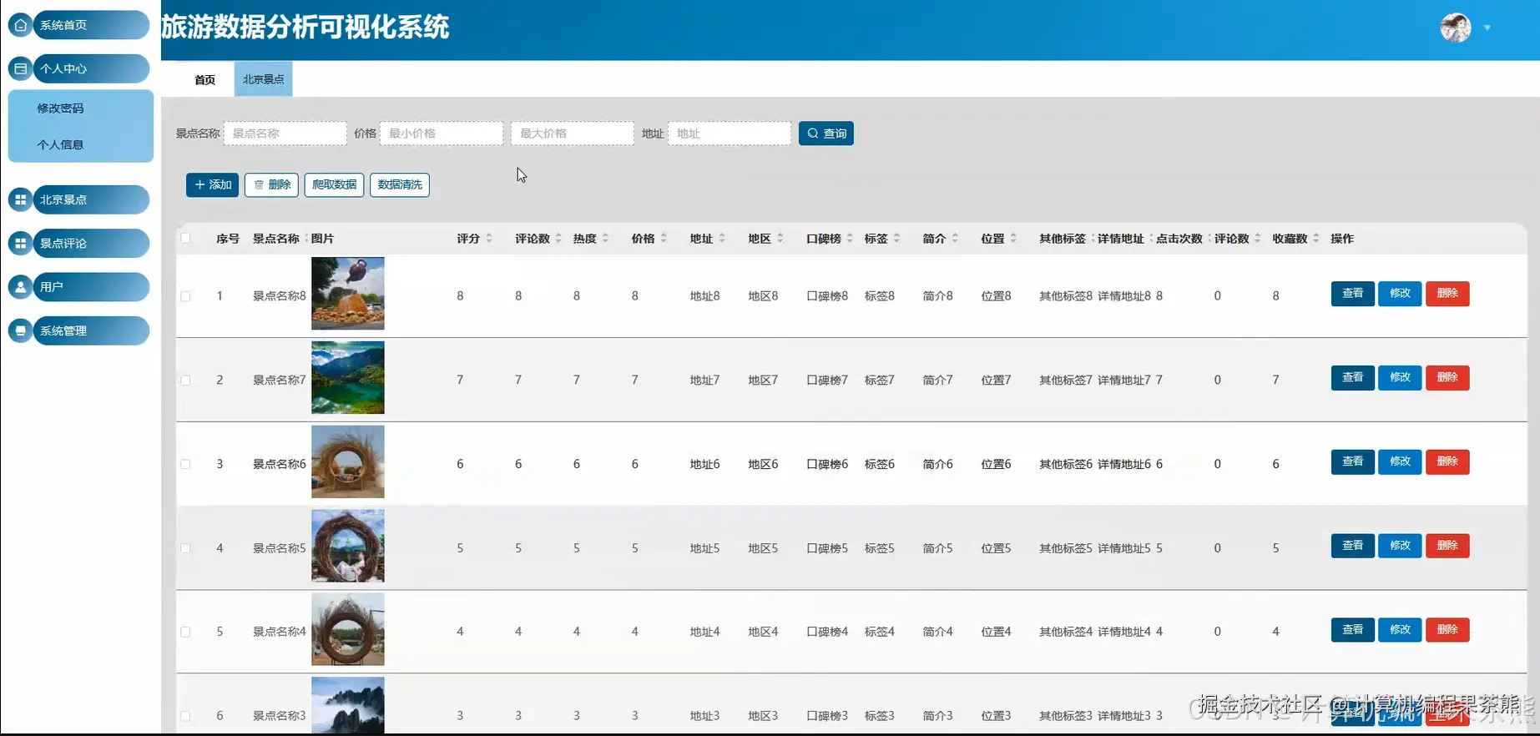Image resolution: width=1540 pixels, height=736 pixels.
Task: Focus the 景点名称 search field
Action: [x=285, y=134]
